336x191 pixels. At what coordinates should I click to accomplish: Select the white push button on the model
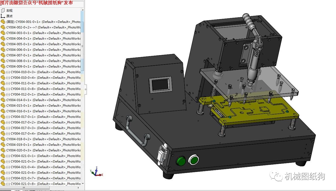[x=194, y=160]
